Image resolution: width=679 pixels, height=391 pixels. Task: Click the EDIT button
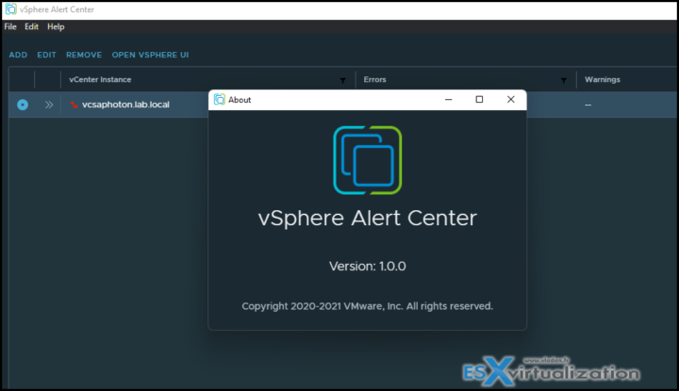(x=46, y=55)
